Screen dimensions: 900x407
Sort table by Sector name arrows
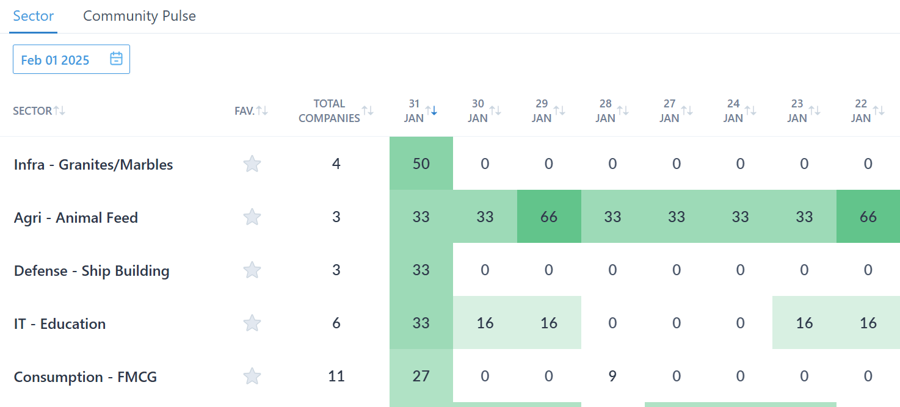(x=59, y=110)
